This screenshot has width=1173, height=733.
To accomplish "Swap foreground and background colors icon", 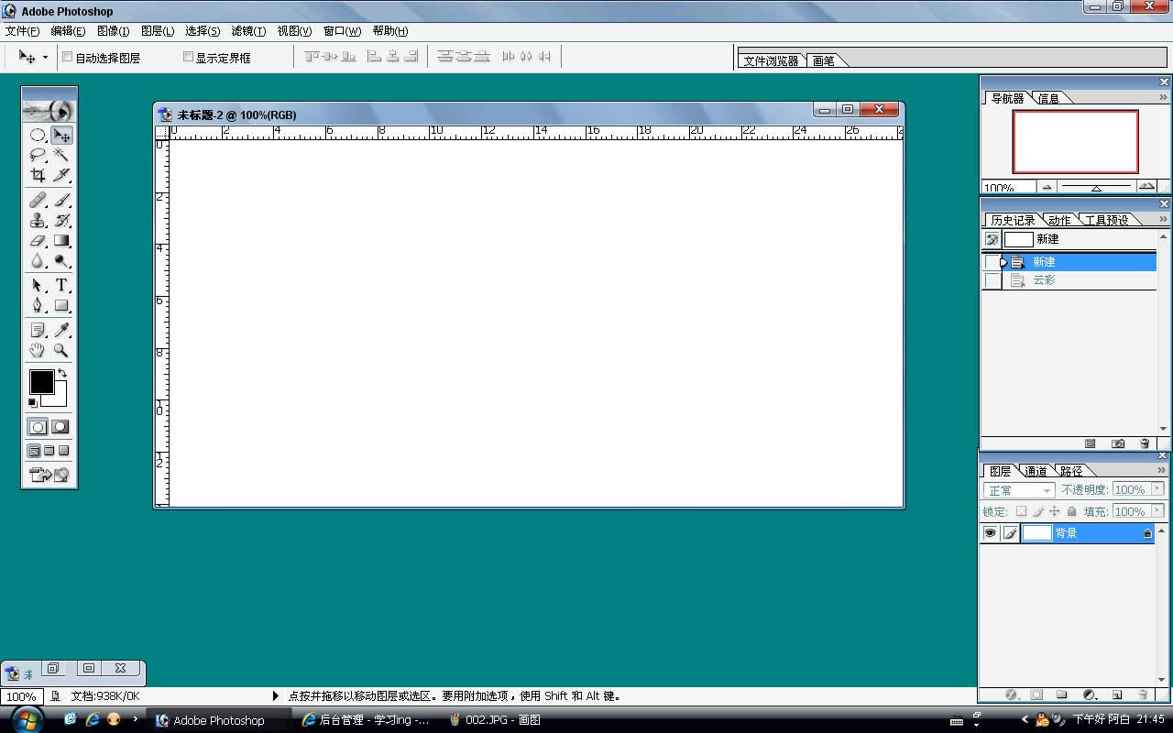I will [61, 373].
